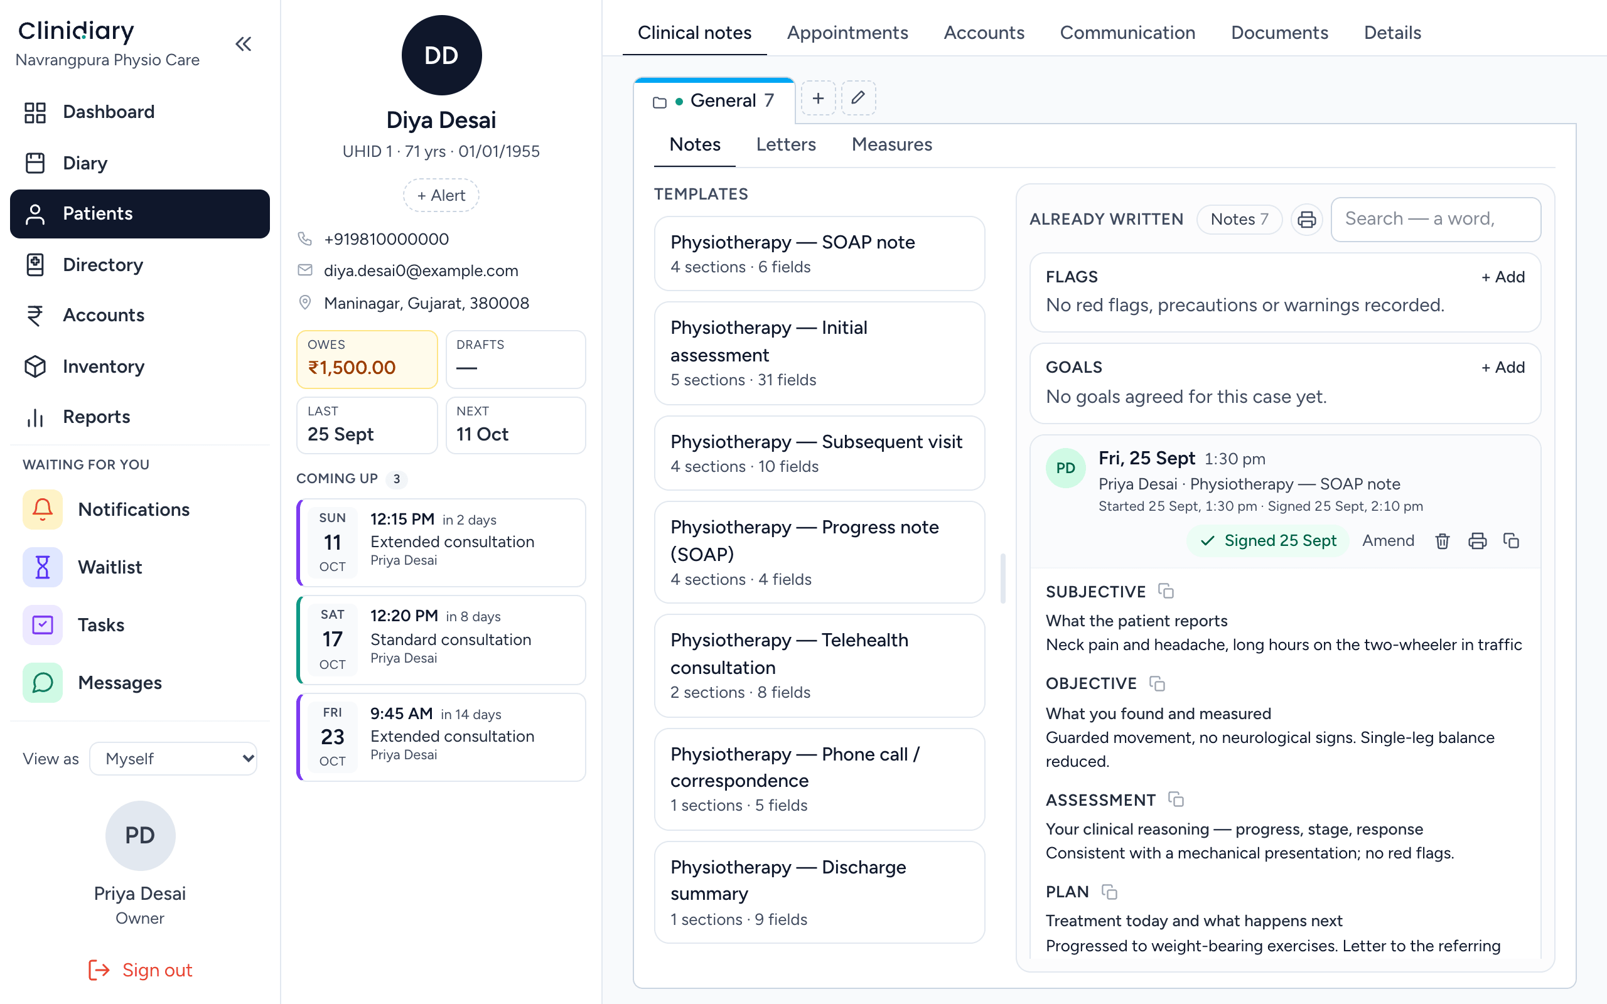Add a goal in the Goals card

tap(1503, 367)
